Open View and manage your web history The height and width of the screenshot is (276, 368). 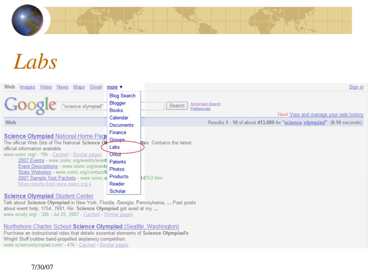point(326,114)
